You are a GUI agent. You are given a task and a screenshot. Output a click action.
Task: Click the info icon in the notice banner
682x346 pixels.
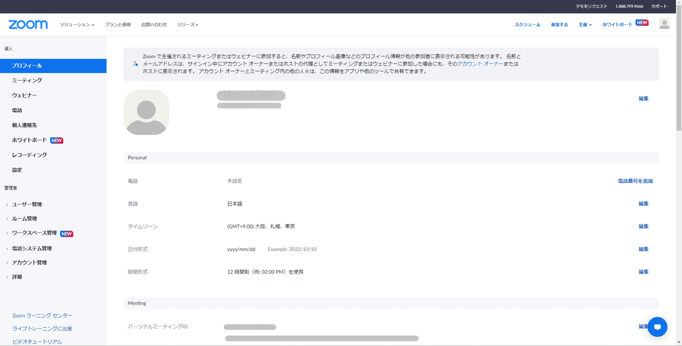[135, 64]
